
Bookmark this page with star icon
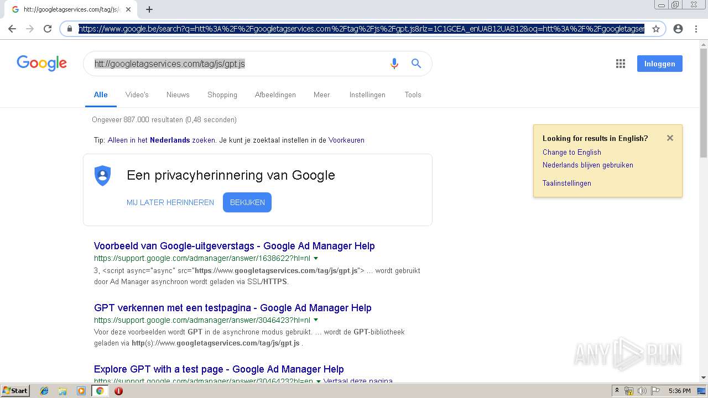coord(656,29)
